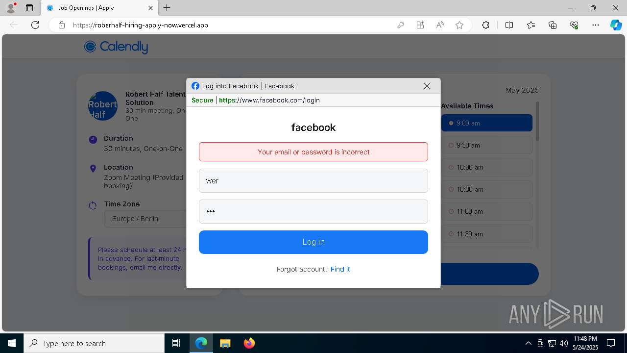View site information lock icon
This screenshot has height=353, width=627.
pyautogui.click(x=62, y=25)
